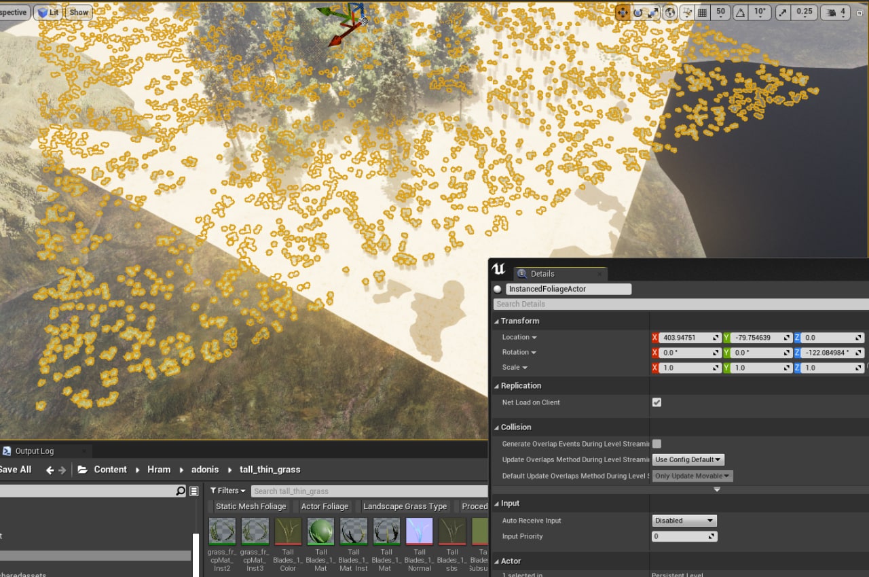Viewport: 869px width, 577px height.
Task: Collapse the Actor section
Action: pyautogui.click(x=496, y=561)
